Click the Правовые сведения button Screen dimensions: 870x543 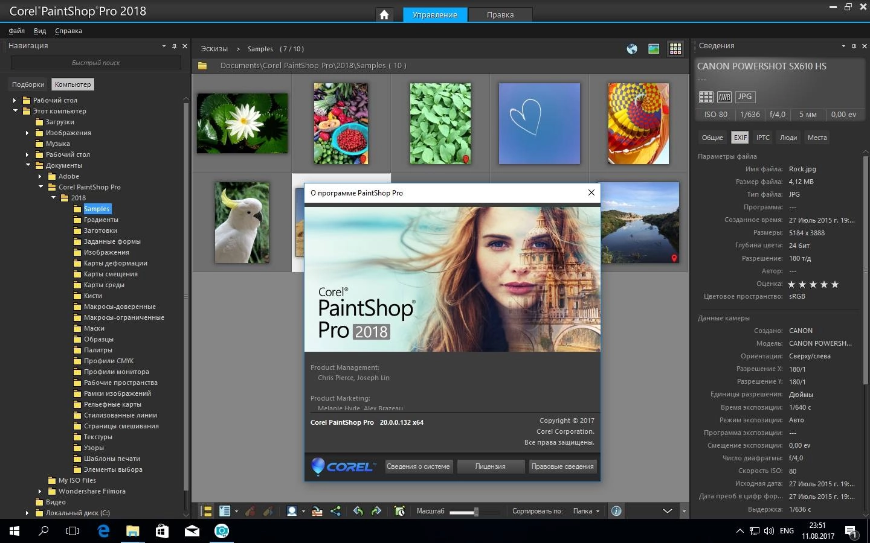(562, 466)
